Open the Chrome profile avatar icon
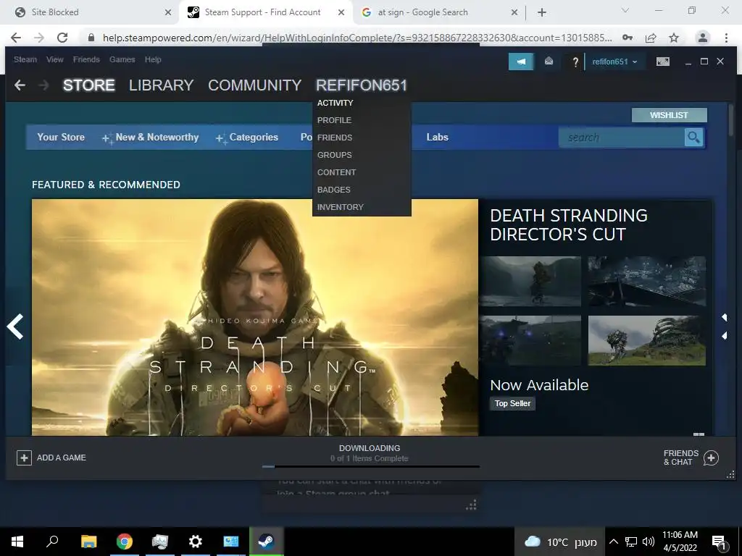 [703, 38]
